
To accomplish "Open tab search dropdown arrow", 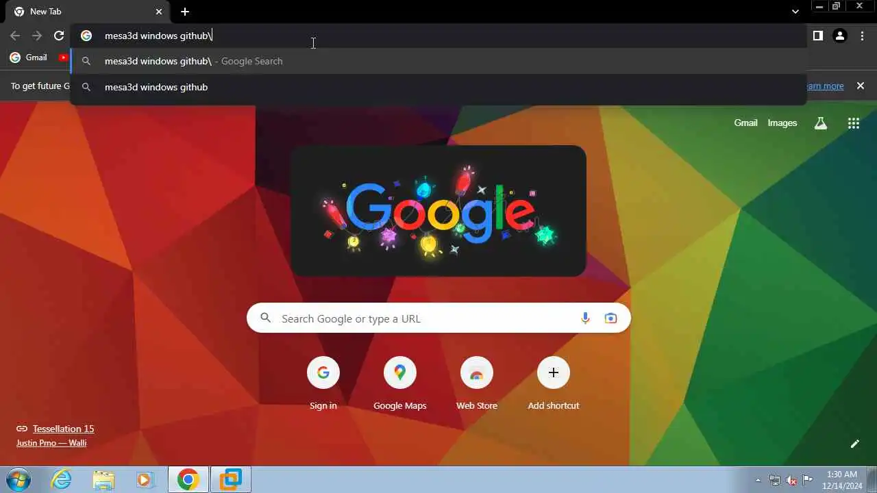I will coord(795,12).
